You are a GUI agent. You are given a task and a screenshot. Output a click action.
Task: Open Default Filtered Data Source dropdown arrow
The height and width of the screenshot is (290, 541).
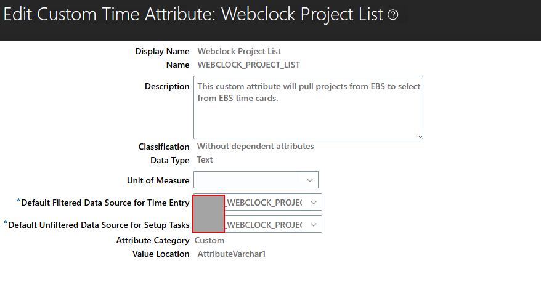(x=313, y=203)
